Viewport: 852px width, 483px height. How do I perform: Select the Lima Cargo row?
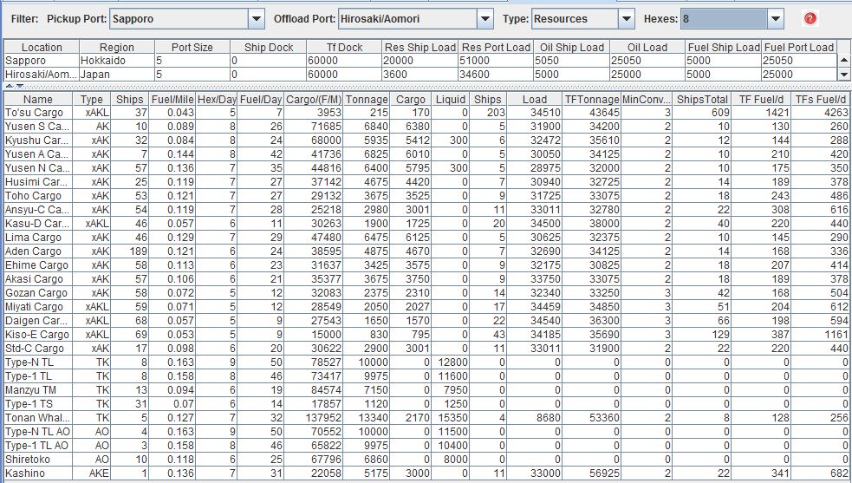[427, 237]
